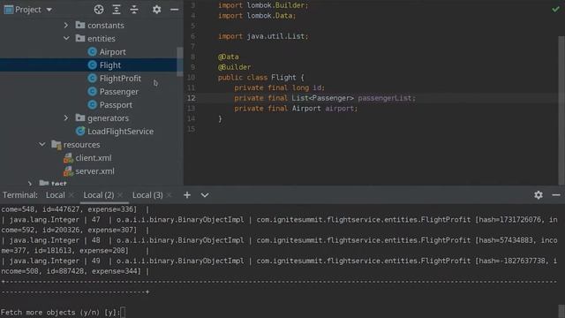This screenshot has height=318, width=565.
Task: Close the Local terminal tab
Action: pyautogui.click(x=72, y=195)
